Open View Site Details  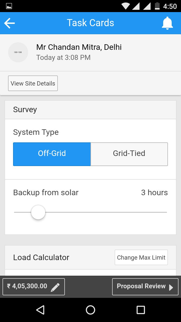(x=33, y=83)
